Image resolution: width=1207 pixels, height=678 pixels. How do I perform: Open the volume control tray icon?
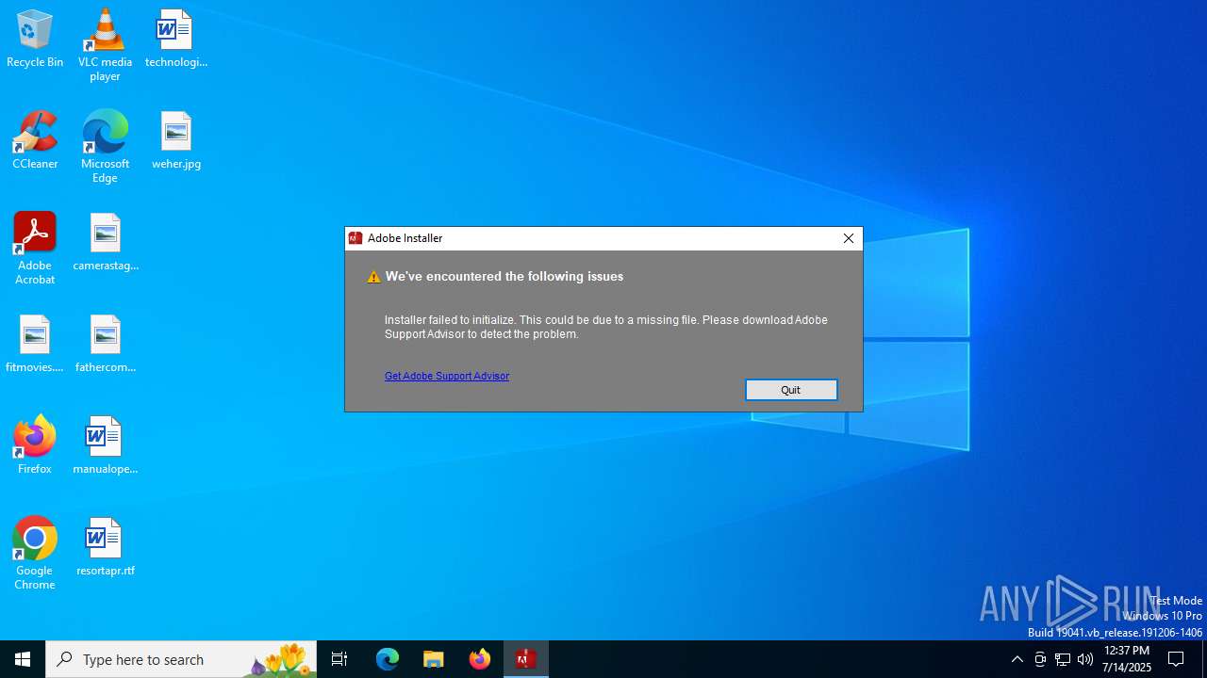tap(1085, 659)
